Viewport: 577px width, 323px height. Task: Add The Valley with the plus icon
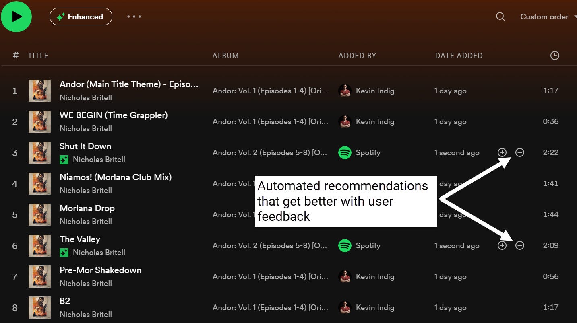click(502, 245)
